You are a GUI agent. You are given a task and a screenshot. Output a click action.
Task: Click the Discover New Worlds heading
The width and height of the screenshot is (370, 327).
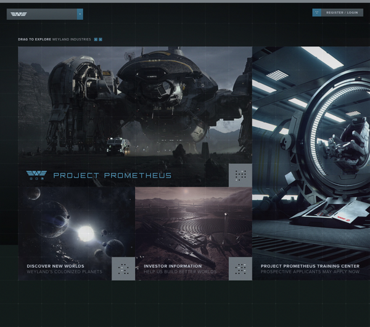point(55,266)
